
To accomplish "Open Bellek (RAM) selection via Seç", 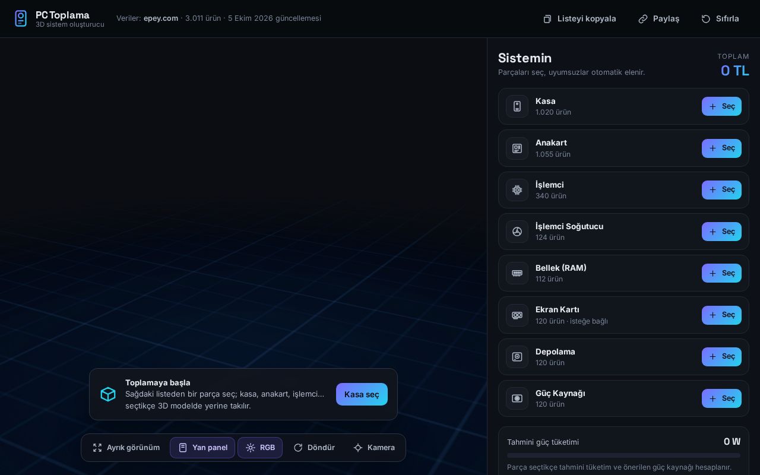I will [x=721, y=273].
